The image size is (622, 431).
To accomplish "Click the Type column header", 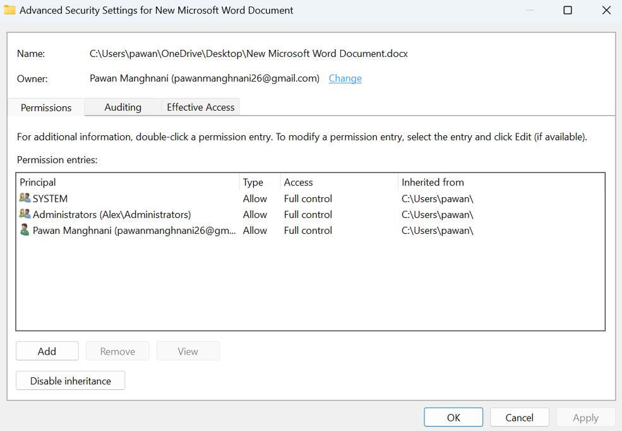I will [x=253, y=182].
